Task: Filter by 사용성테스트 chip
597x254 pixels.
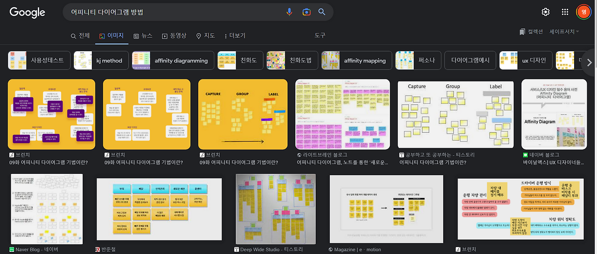Action: pyautogui.click(x=39, y=60)
